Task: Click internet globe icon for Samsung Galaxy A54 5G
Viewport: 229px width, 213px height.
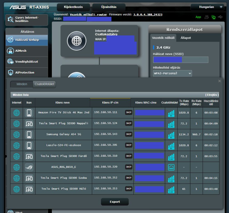Action: 17,135
